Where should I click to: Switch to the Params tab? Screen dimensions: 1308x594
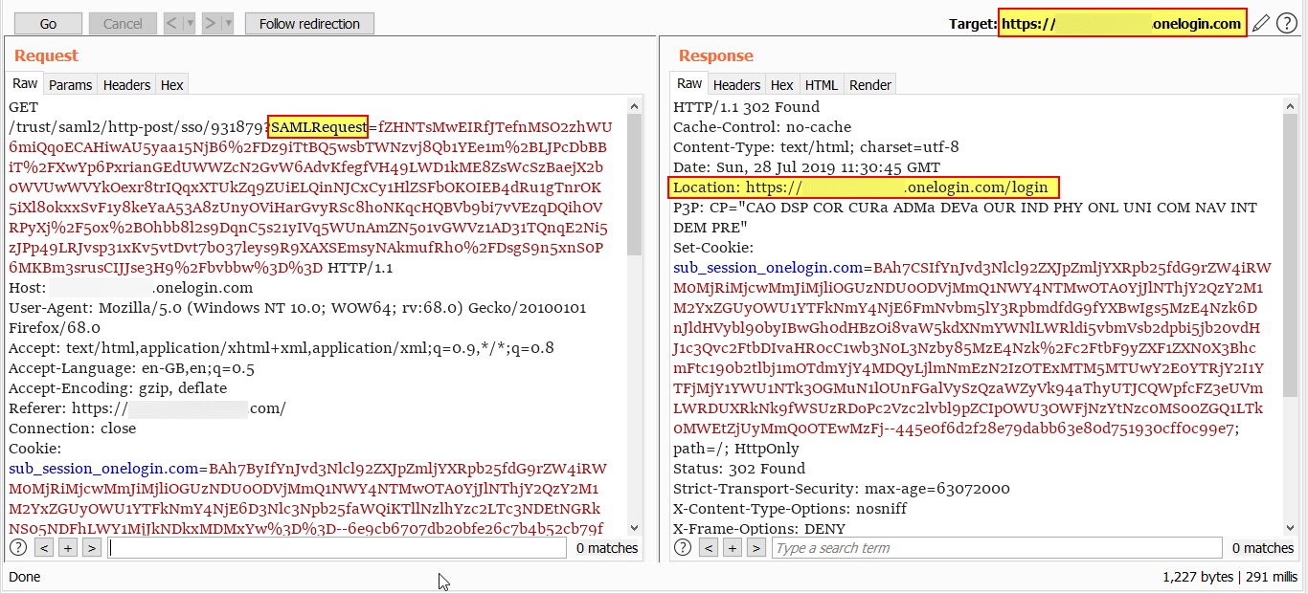pyautogui.click(x=71, y=85)
